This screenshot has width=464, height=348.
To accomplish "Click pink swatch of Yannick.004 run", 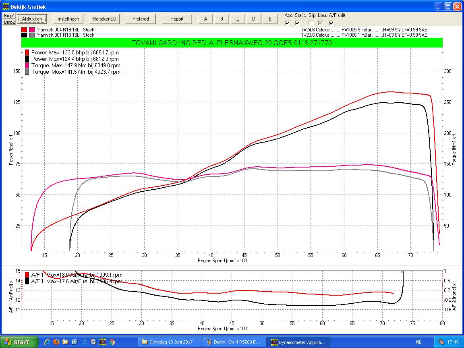I will [32, 30].
